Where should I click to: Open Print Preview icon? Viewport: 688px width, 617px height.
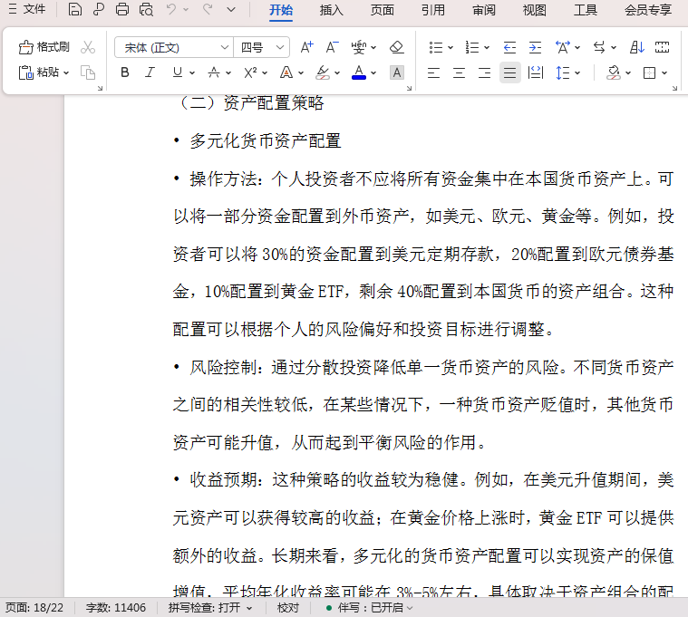(146, 9)
